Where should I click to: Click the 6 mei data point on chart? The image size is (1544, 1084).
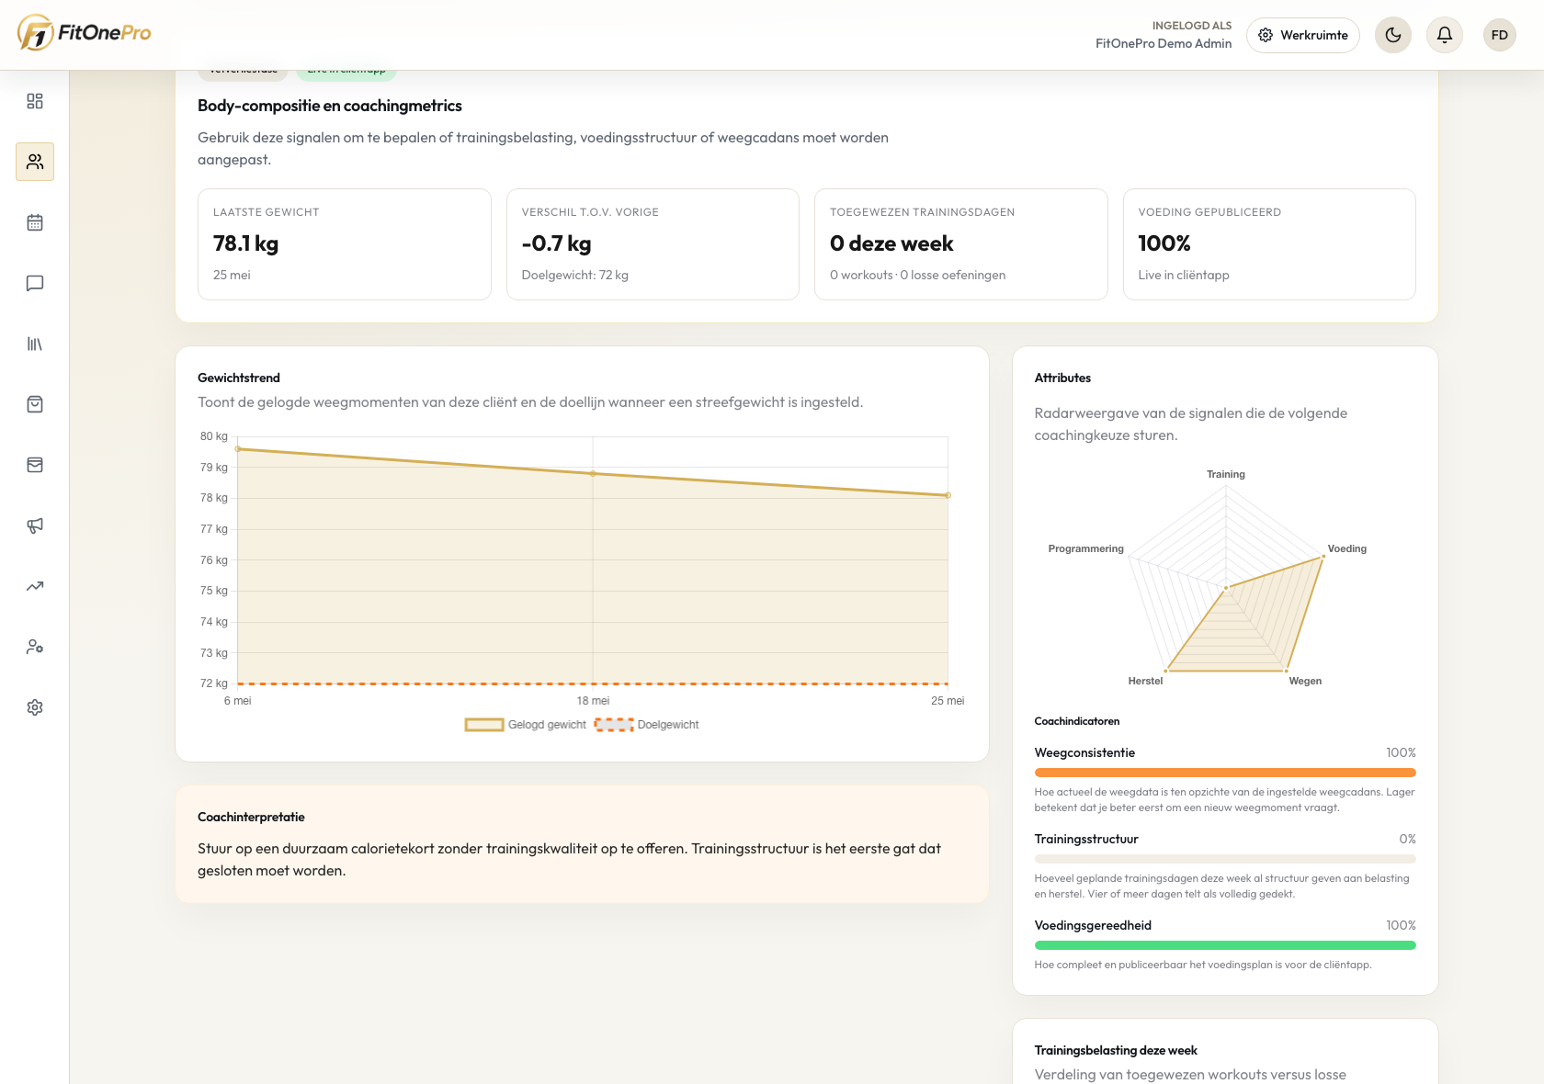(x=238, y=449)
